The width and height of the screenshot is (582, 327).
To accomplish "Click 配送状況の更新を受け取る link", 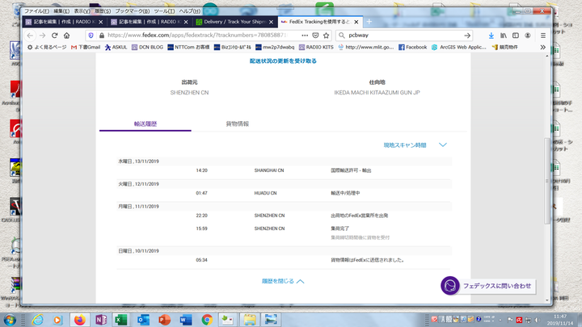I will (283, 61).
